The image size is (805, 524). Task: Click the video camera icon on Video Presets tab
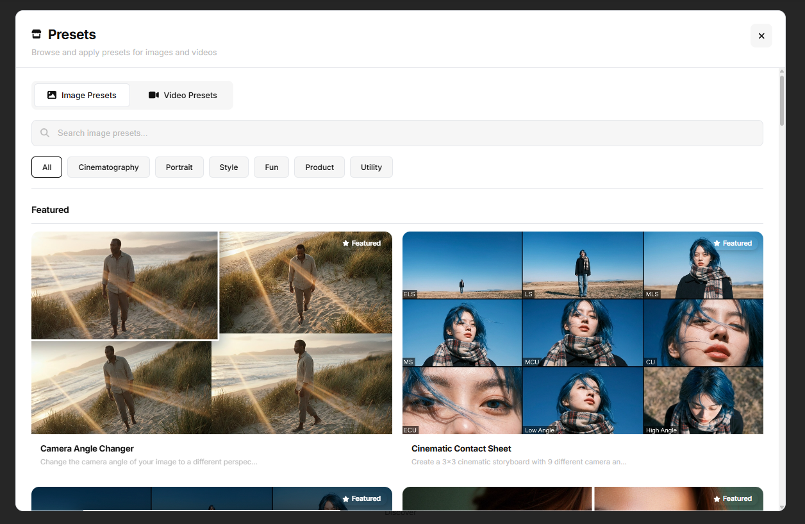coord(154,94)
